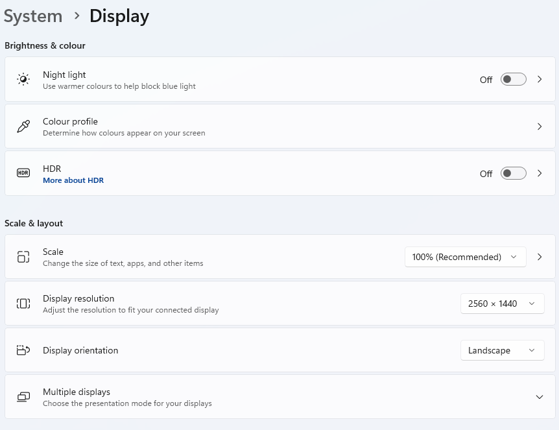Click the Scale icon
Viewport: 559px width, 430px height.
(x=23, y=257)
